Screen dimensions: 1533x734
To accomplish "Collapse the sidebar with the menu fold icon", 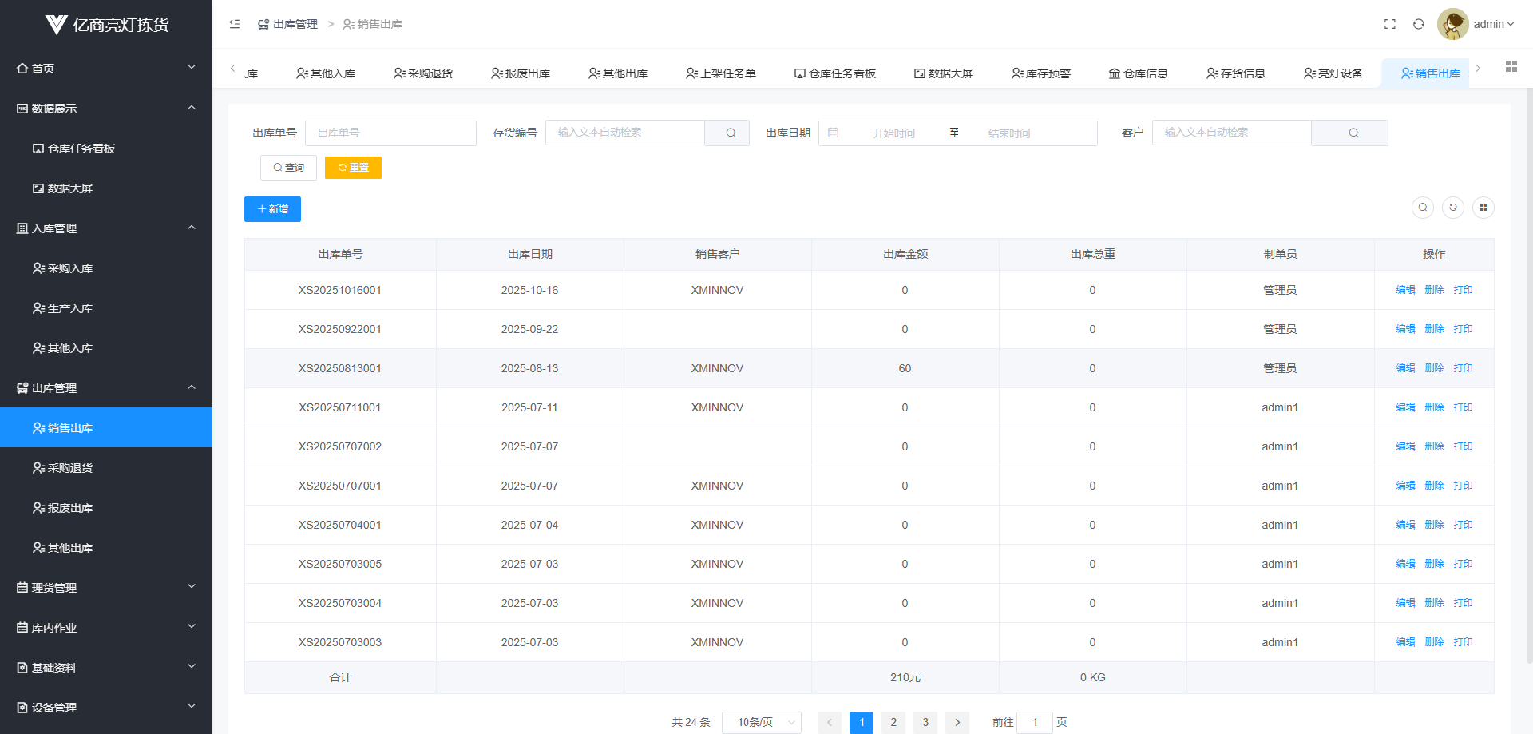I will coord(235,24).
